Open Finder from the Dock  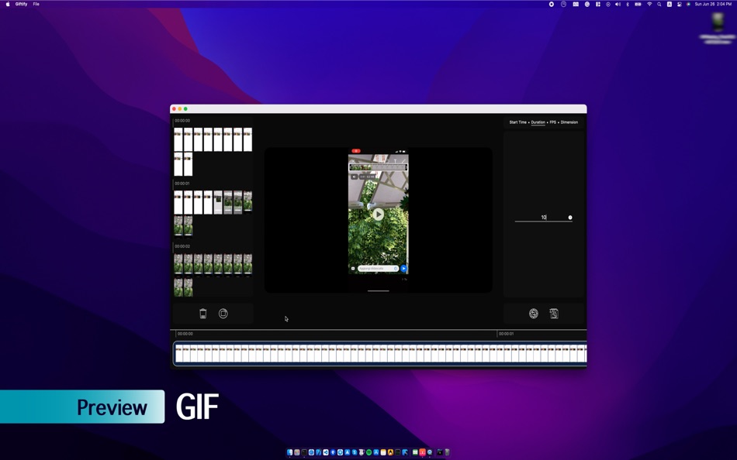pos(289,452)
